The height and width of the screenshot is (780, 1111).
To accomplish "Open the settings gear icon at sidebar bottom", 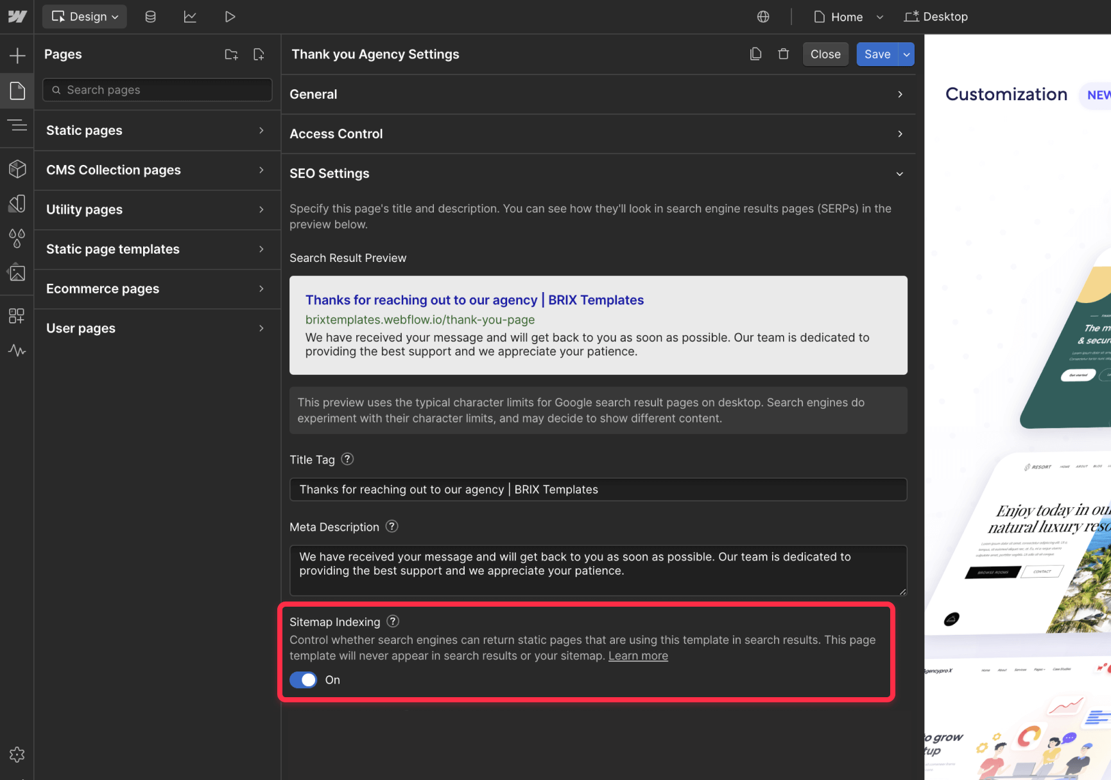I will pos(17,754).
